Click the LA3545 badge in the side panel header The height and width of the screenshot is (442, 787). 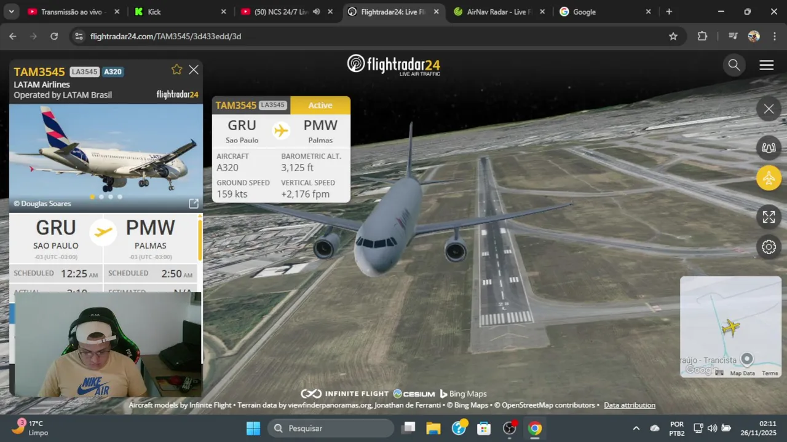click(84, 72)
